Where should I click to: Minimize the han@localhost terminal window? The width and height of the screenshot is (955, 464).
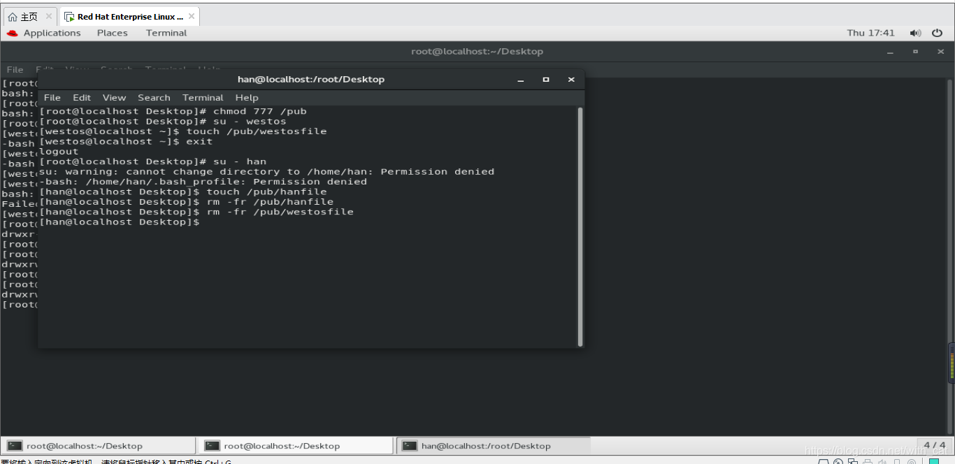[x=521, y=80]
